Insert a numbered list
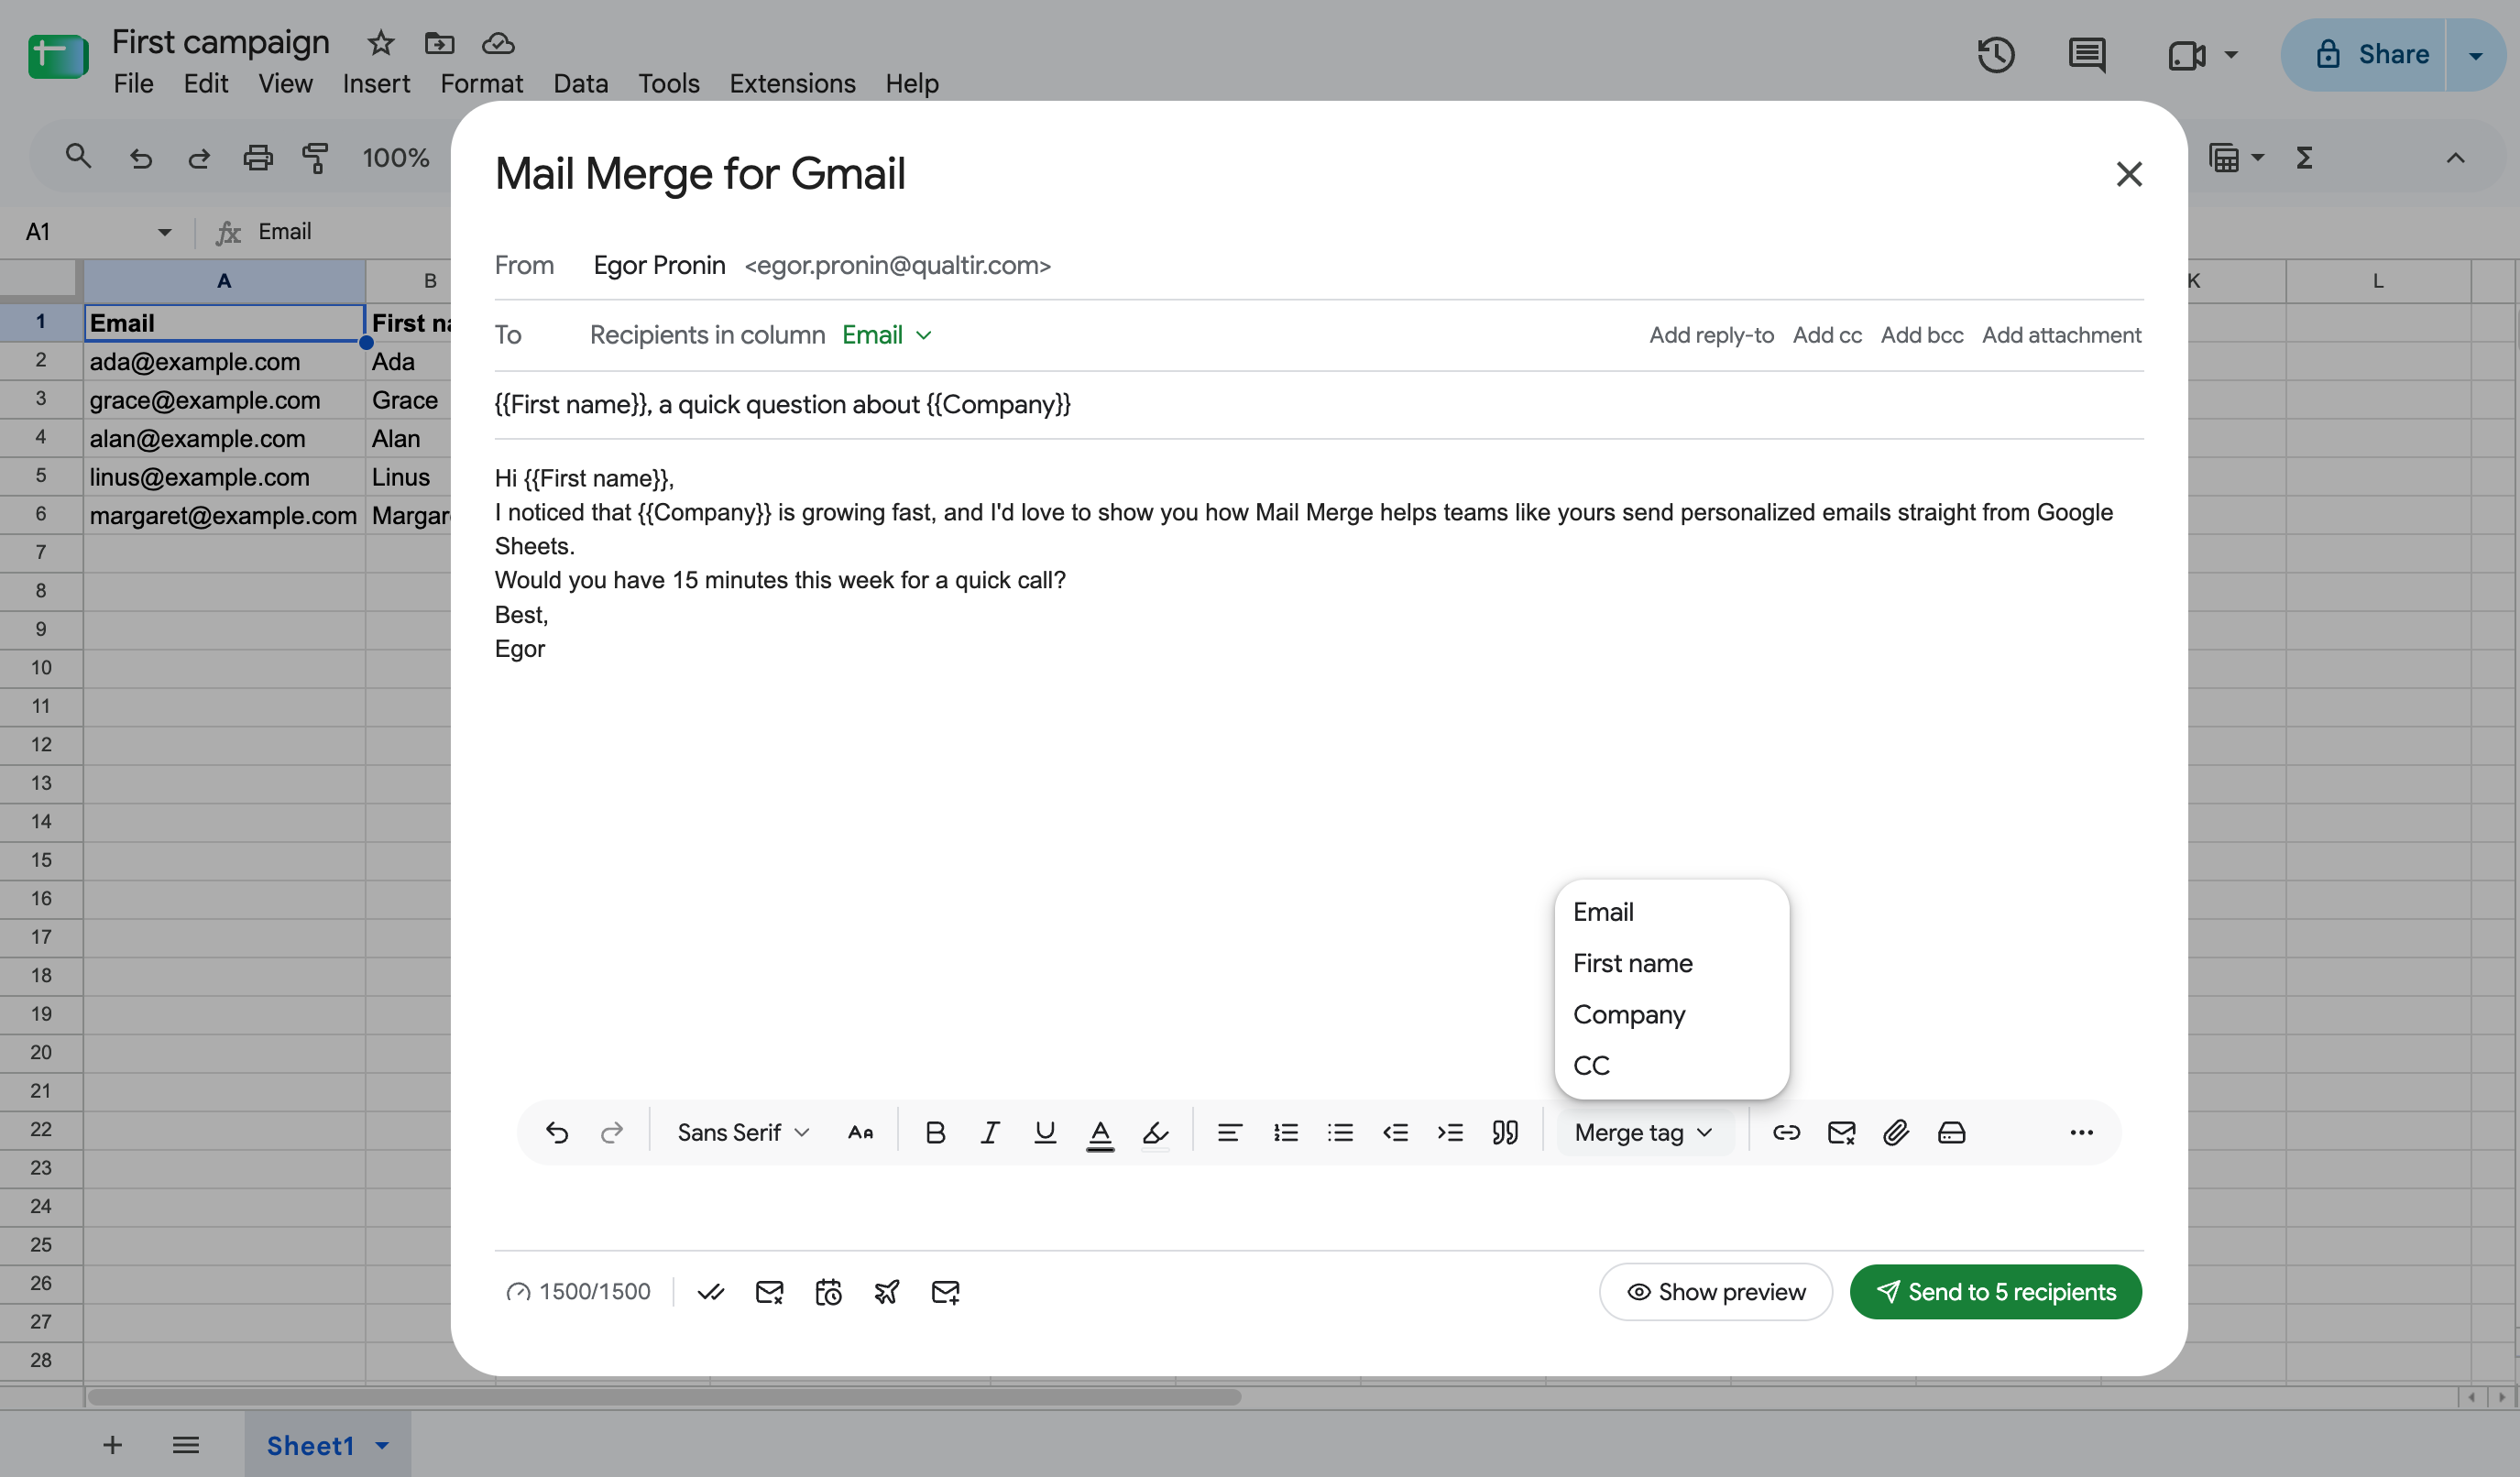Viewport: 2520px width, 1477px height. pyautogui.click(x=1285, y=1132)
